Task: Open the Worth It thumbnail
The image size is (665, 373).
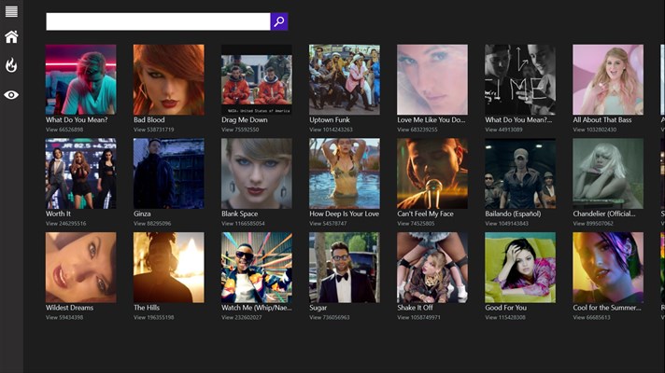Action: 80,173
